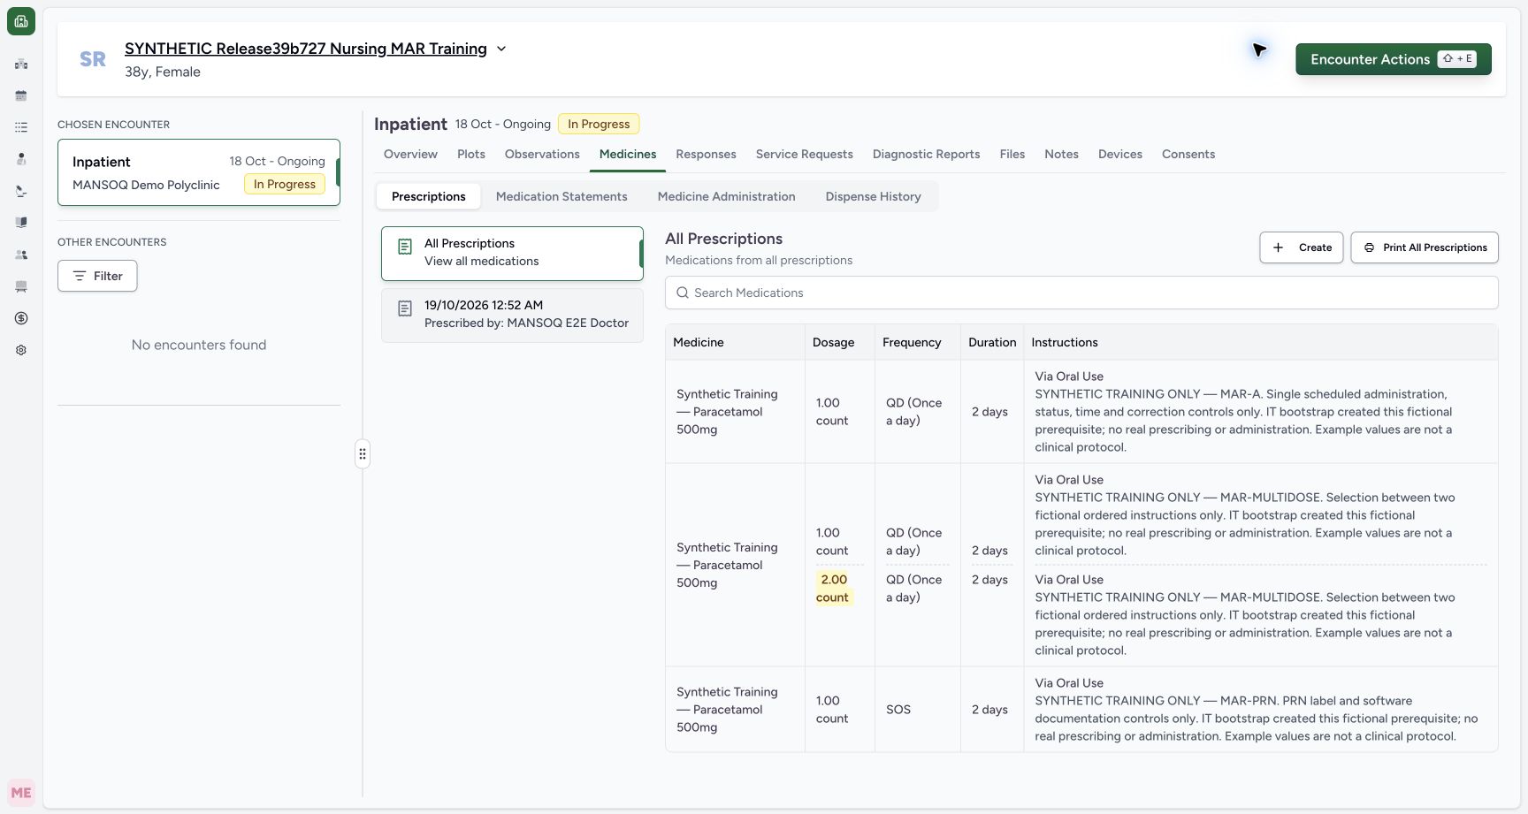Open the open-book icon in sidebar
The width and height of the screenshot is (1528, 814).
pyautogui.click(x=21, y=223)
